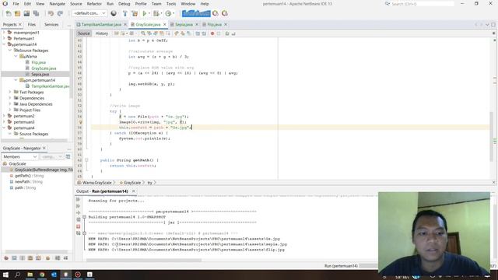The image size is (498, 280).
Task: Expand the Test Packages node
Action: 10,92
